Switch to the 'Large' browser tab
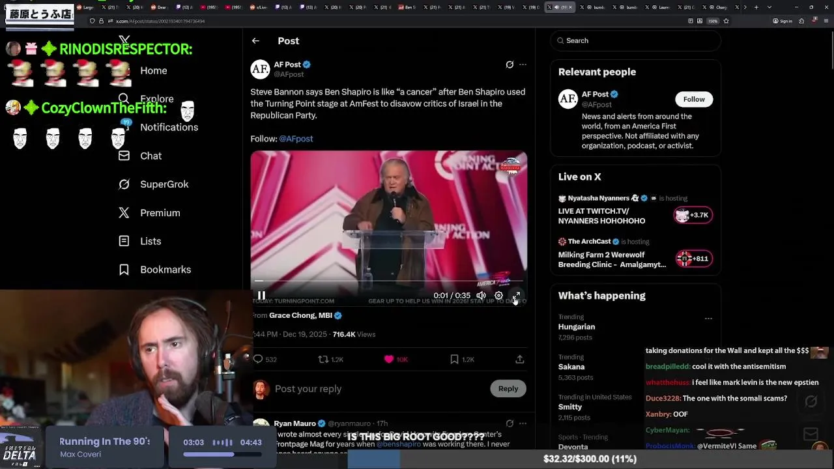 [x=85, y=7]
